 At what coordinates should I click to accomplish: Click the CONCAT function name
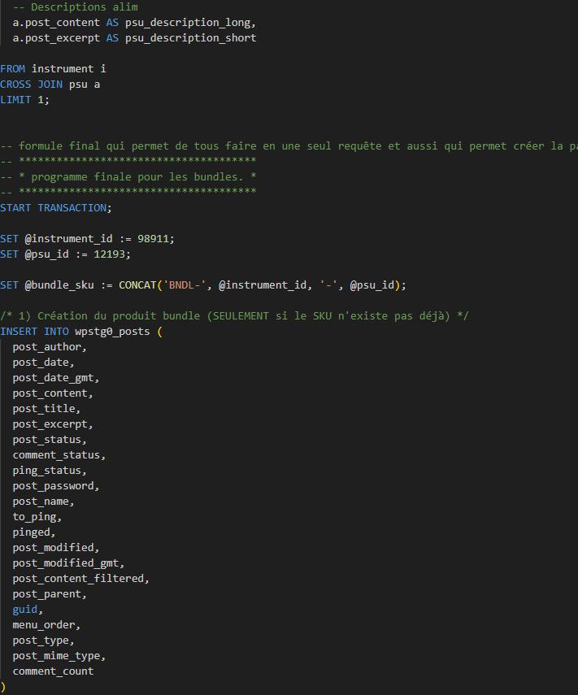click(141, 285)
